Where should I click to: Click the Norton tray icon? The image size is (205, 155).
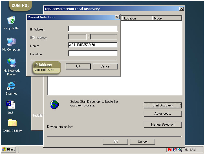pos(170,149)
